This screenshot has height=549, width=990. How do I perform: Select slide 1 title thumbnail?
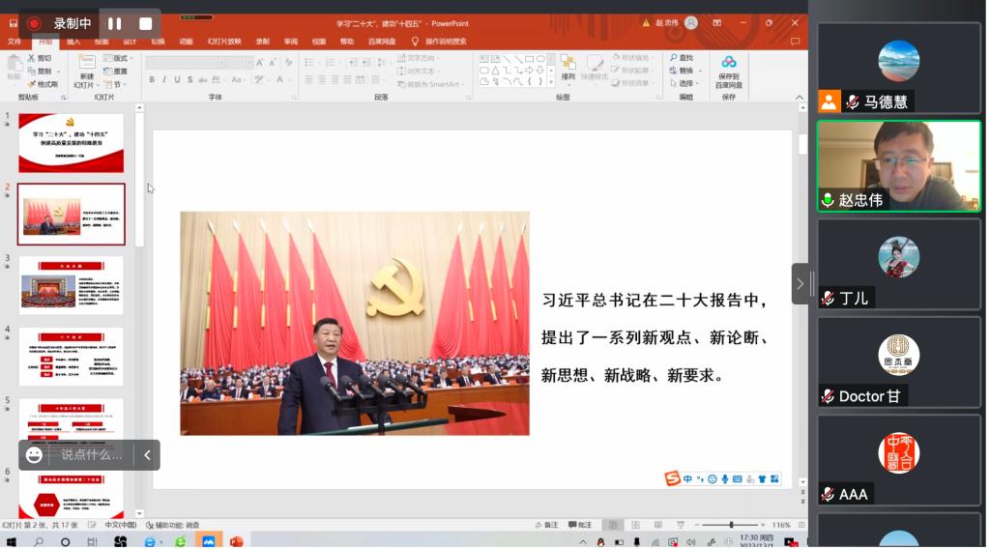pyautogui.click(x=71, y=143)
